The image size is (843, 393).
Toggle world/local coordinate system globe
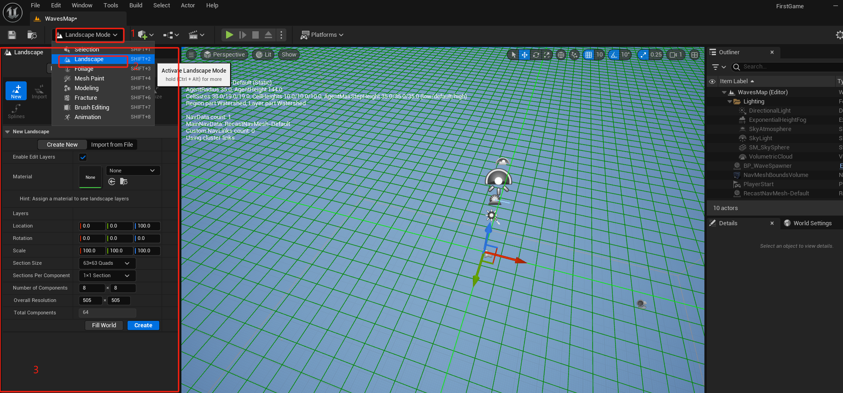tap(561, 55)
